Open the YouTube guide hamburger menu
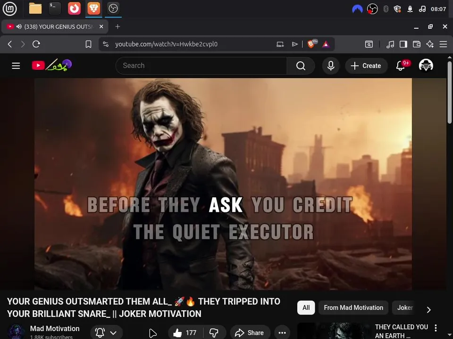The width and height of the screenshot is (453, 339). click(x=16, y=66)
